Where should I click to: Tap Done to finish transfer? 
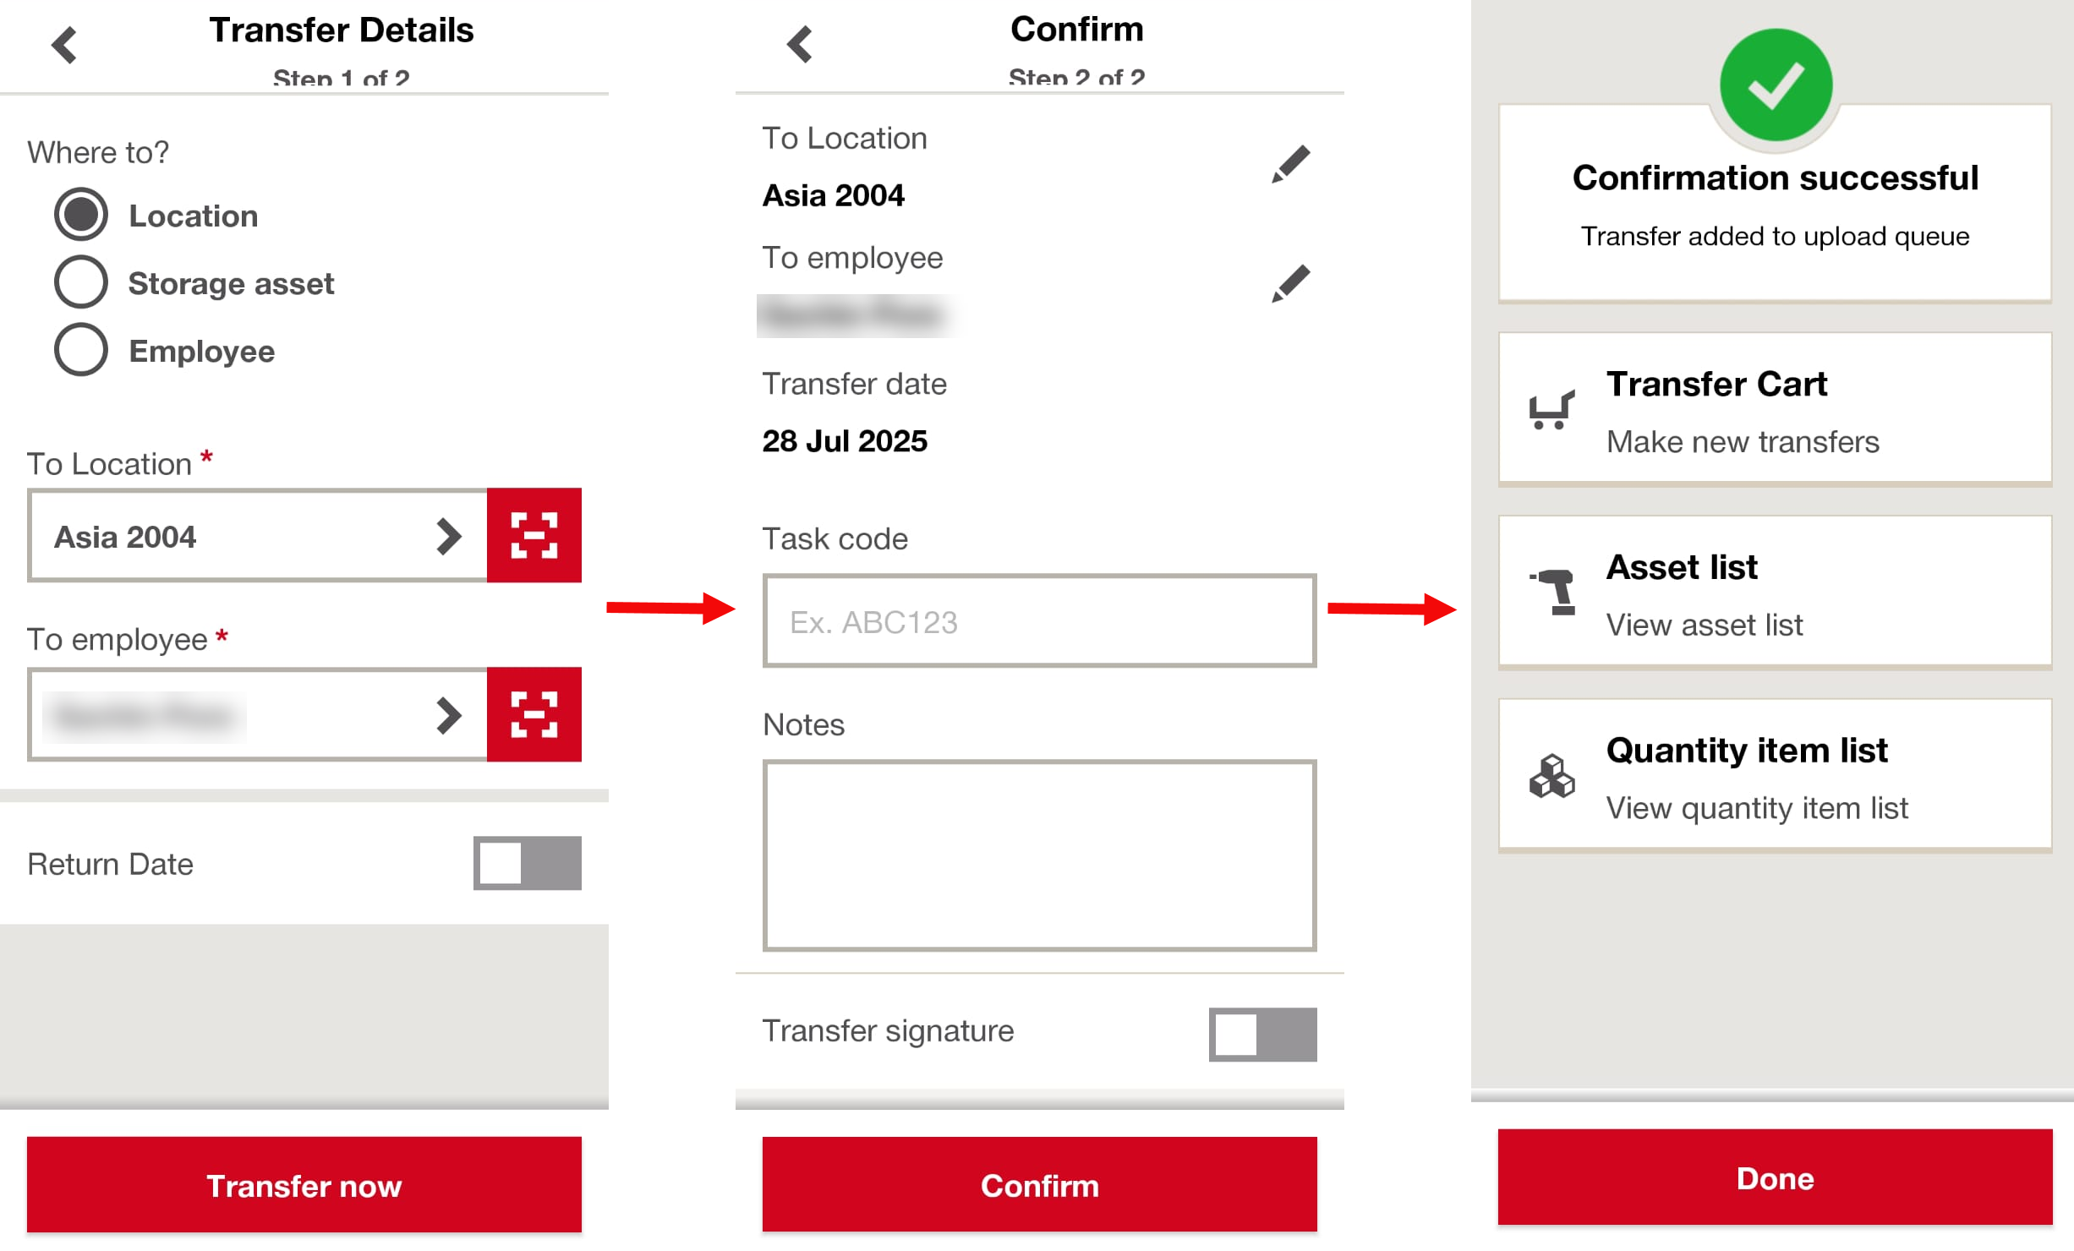pyautogui.click(x=1775, y=1177)
